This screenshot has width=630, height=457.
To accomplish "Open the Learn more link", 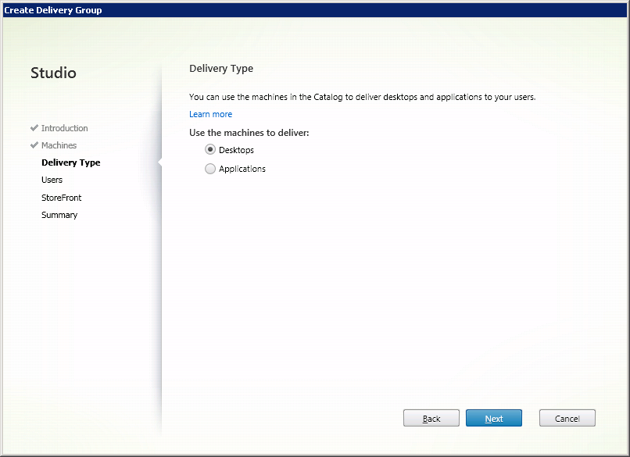I will (x=210, y=114).
